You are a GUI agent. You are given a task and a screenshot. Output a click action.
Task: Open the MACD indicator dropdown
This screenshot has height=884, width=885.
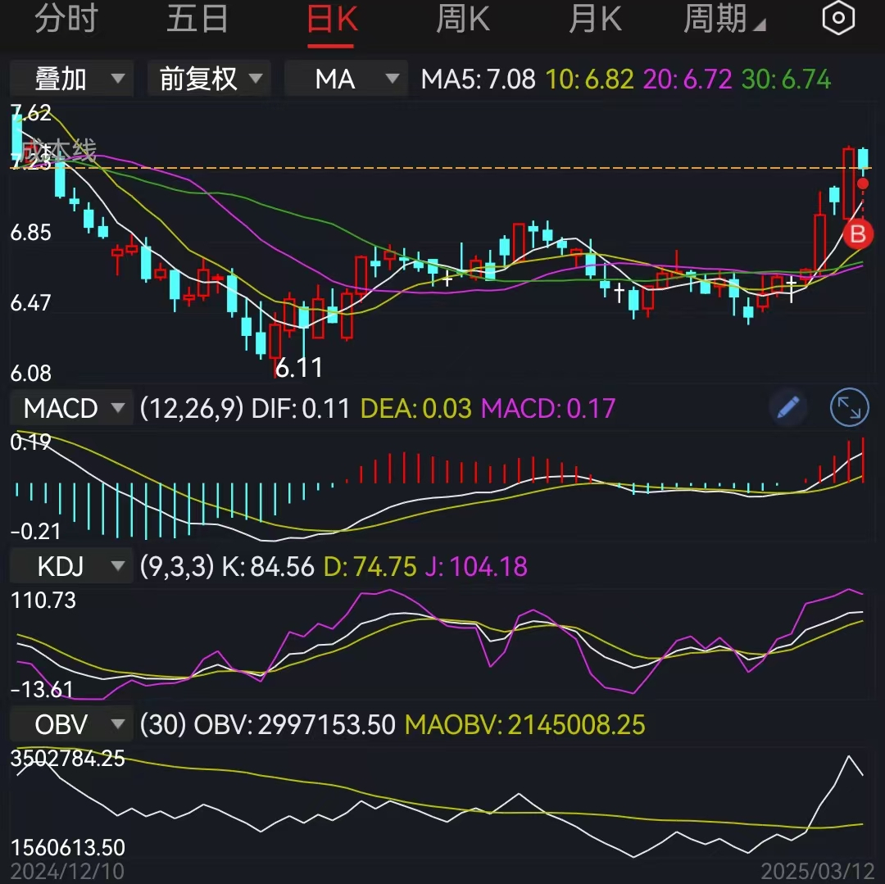[x=70, y=407]
